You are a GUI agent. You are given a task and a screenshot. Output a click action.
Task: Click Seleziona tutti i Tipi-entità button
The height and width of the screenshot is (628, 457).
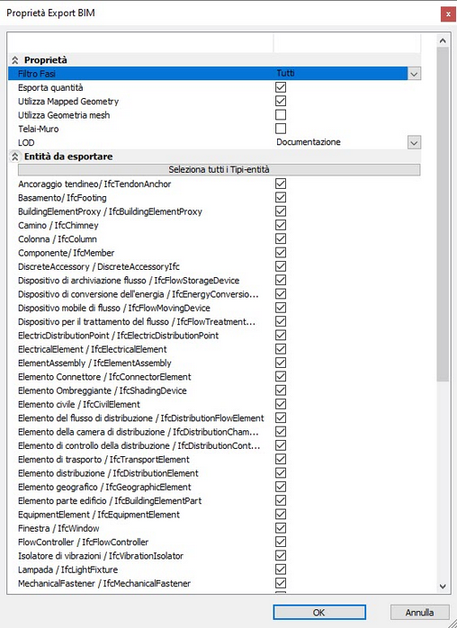(220, 170)
